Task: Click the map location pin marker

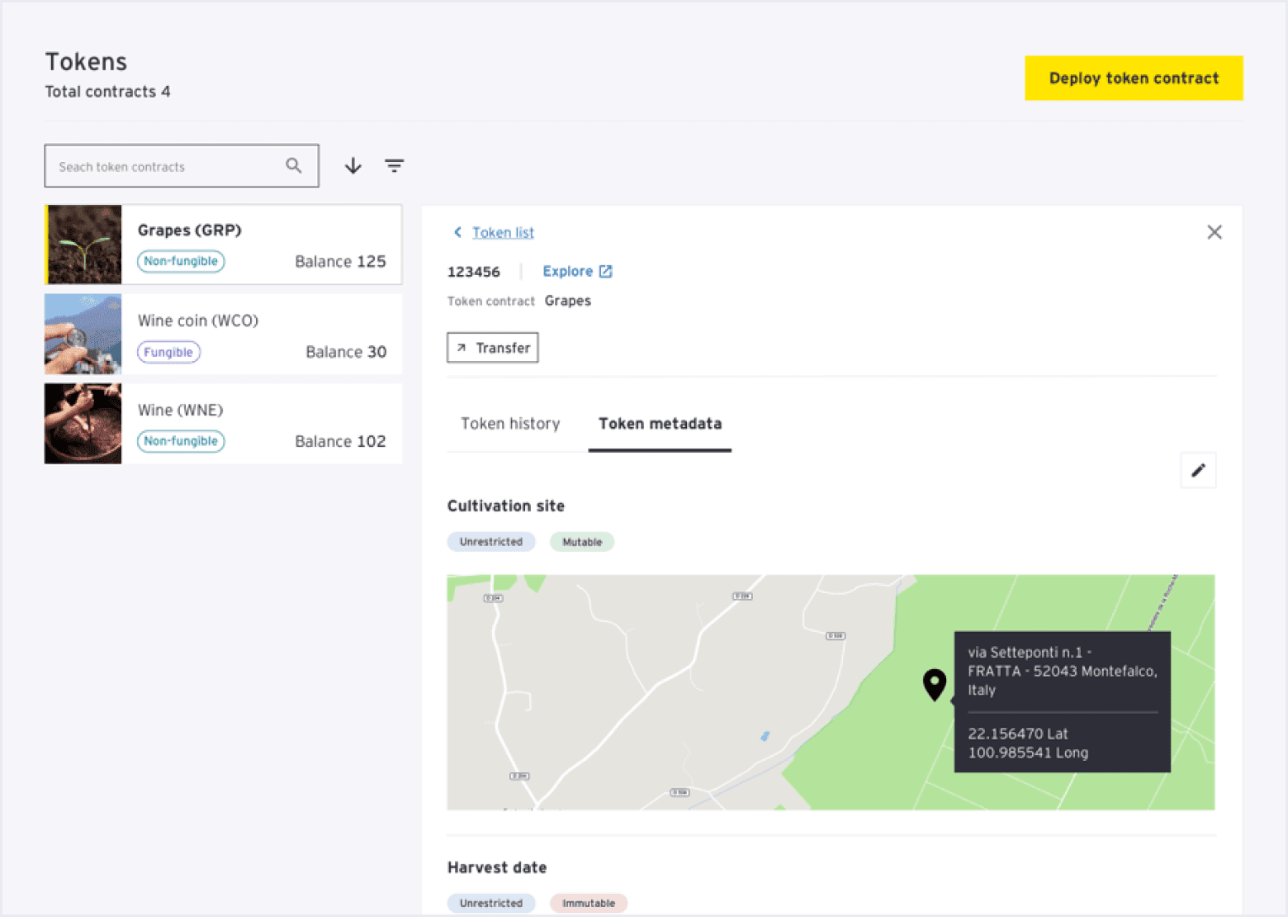Action: coord(934,684)
